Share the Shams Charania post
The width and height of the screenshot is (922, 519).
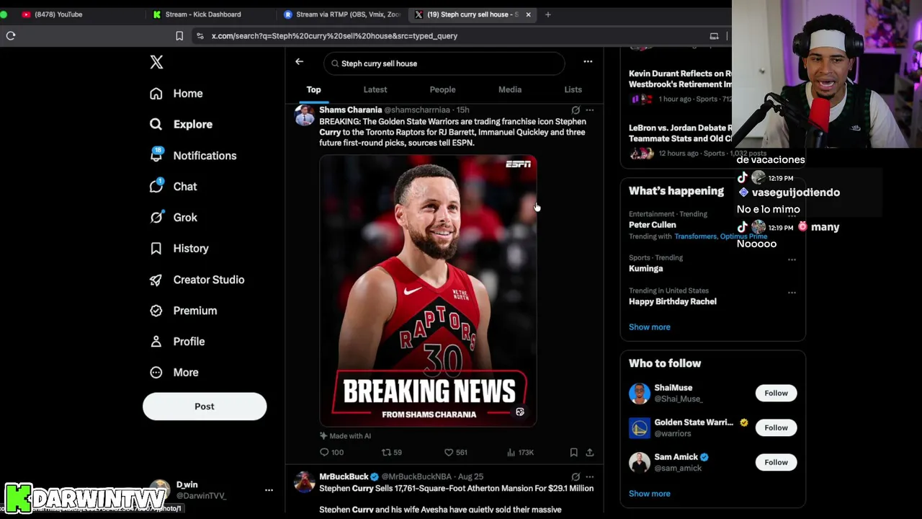tap(589, 453)
